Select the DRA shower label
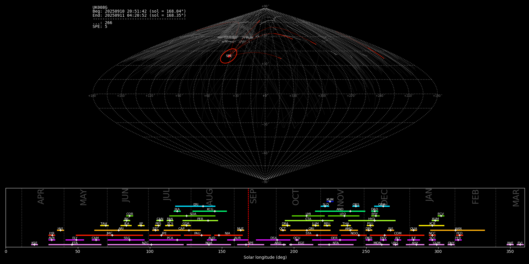 click(285, 224)
